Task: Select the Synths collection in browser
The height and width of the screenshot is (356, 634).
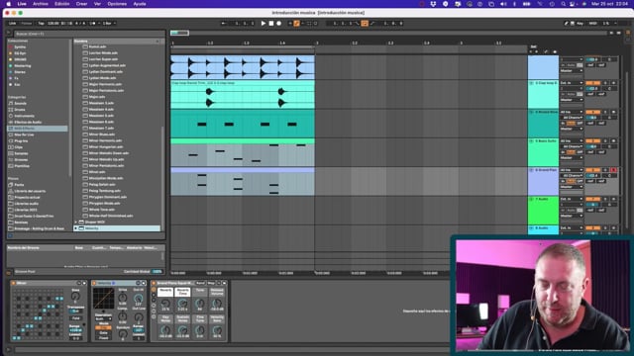Action: tap(20, 46)
